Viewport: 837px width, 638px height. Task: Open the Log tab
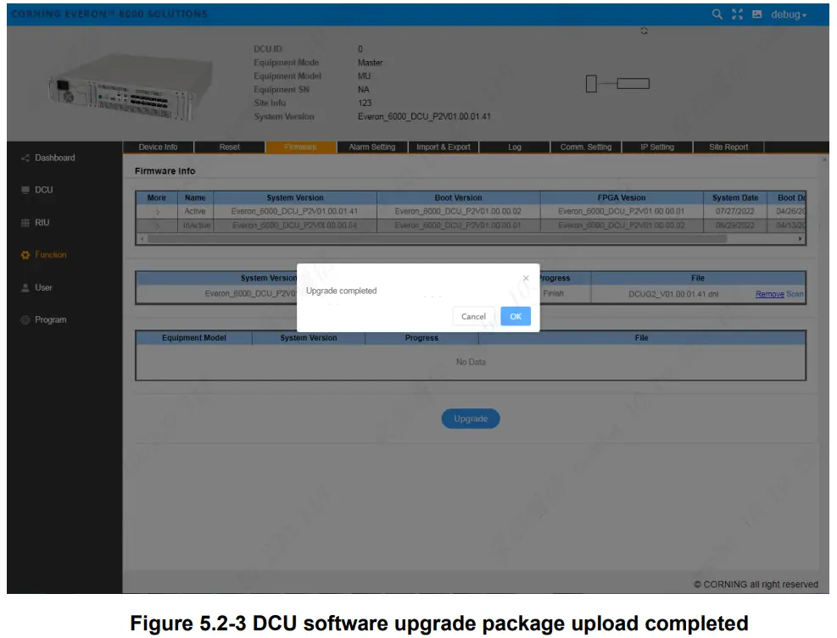pyautogui.click(x=515, y=147)
